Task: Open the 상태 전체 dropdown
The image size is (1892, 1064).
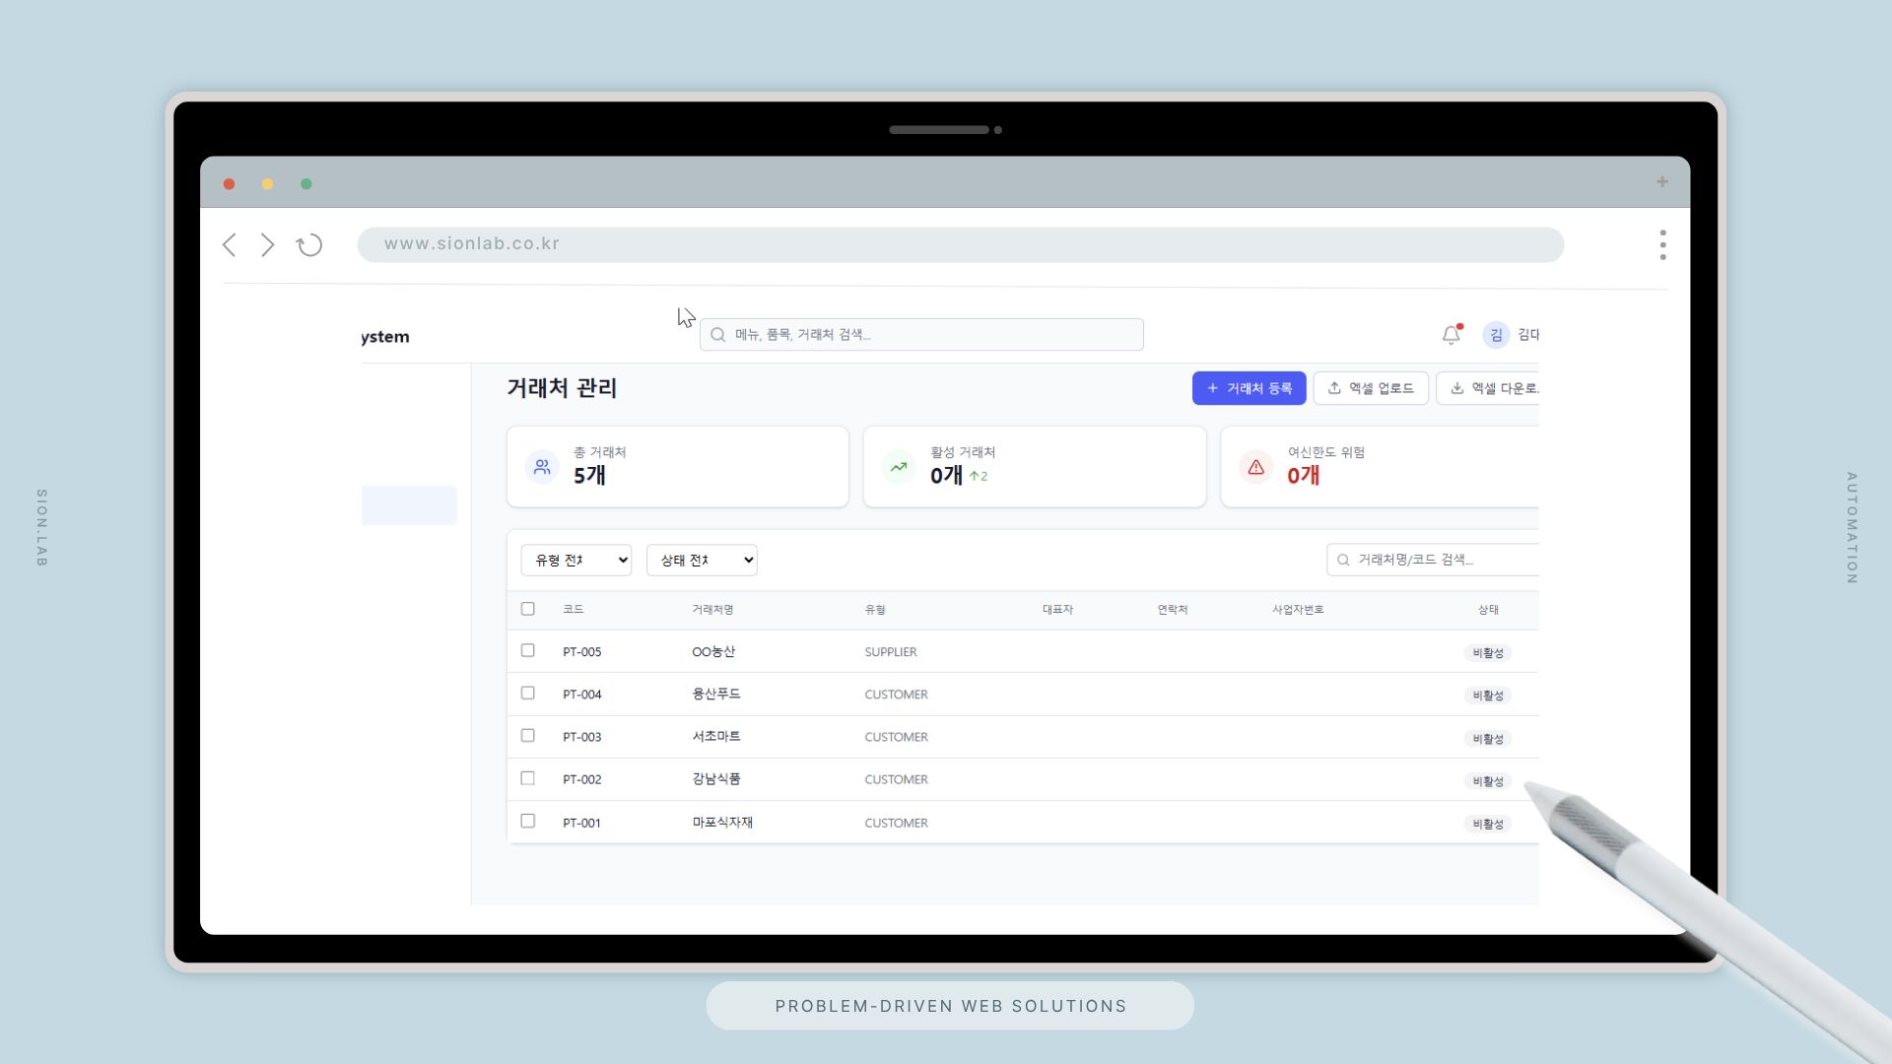Action: (702, 560)
